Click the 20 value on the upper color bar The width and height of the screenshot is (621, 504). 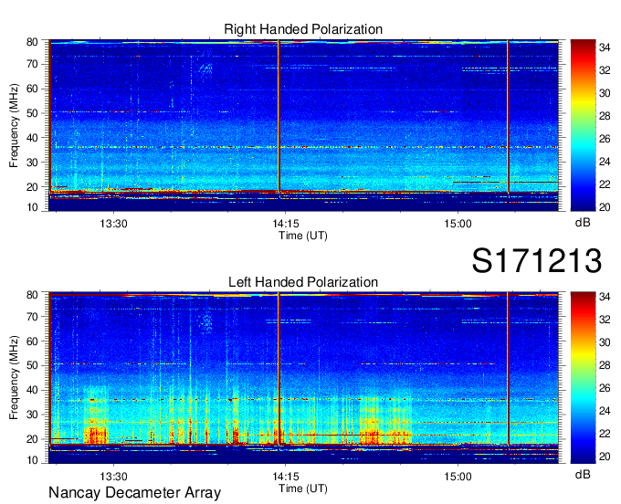[x=605, y=207]
